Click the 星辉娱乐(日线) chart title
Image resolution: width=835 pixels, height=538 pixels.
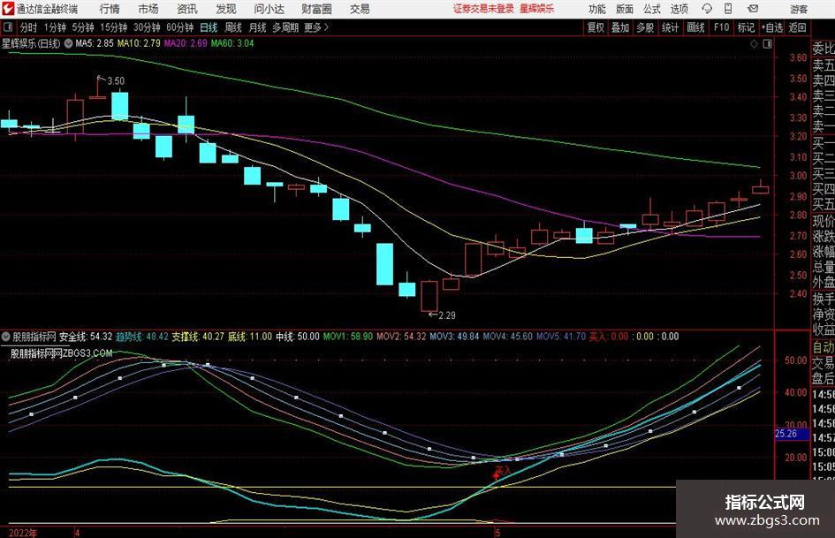click(32, 43)
